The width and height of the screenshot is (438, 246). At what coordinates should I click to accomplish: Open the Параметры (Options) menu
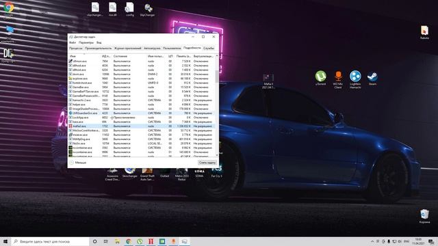pyautogui.click(x=86, y=42)
